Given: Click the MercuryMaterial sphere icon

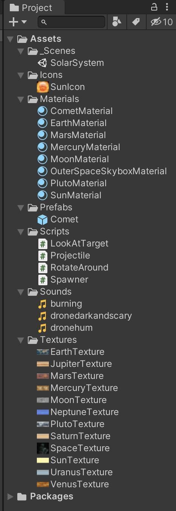Looking at the screenshot, I should click(x=42, y=147).
